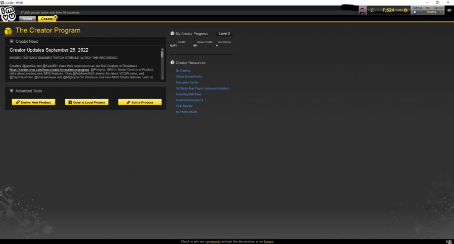Open the credits info icon
The height and width of the screenshot is (244, 454).
tap(406, 11)
